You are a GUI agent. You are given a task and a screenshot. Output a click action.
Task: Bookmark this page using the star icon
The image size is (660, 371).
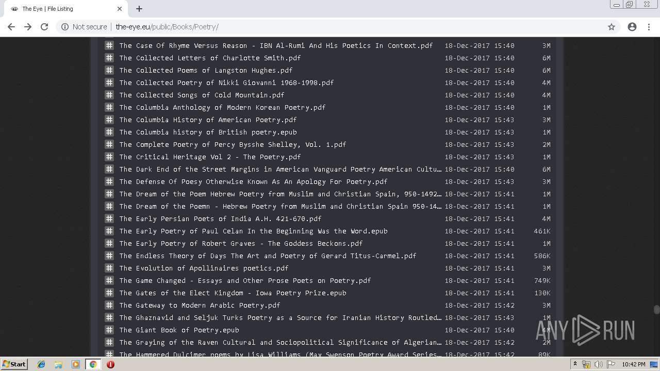point(612,27)
